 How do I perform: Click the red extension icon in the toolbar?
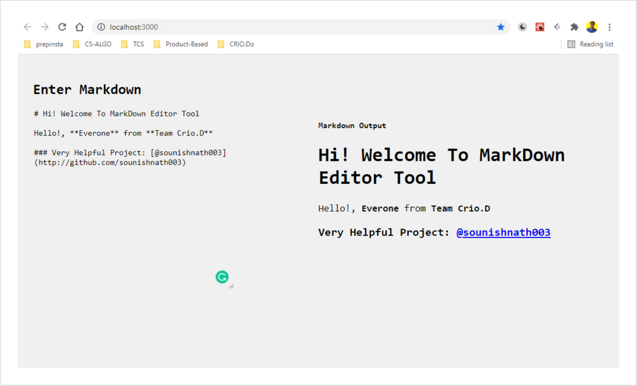pyautogui.click(x=540, y=26)
